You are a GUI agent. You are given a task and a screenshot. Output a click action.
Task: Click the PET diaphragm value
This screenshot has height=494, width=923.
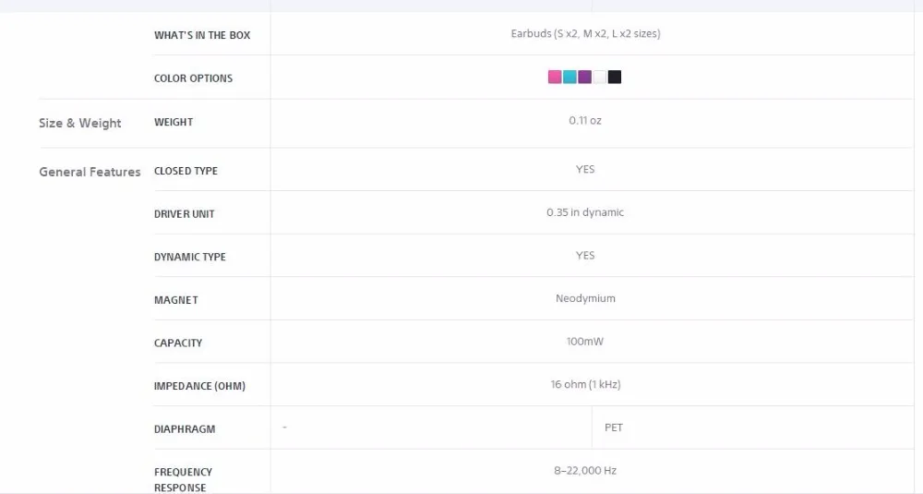(614, 428)
